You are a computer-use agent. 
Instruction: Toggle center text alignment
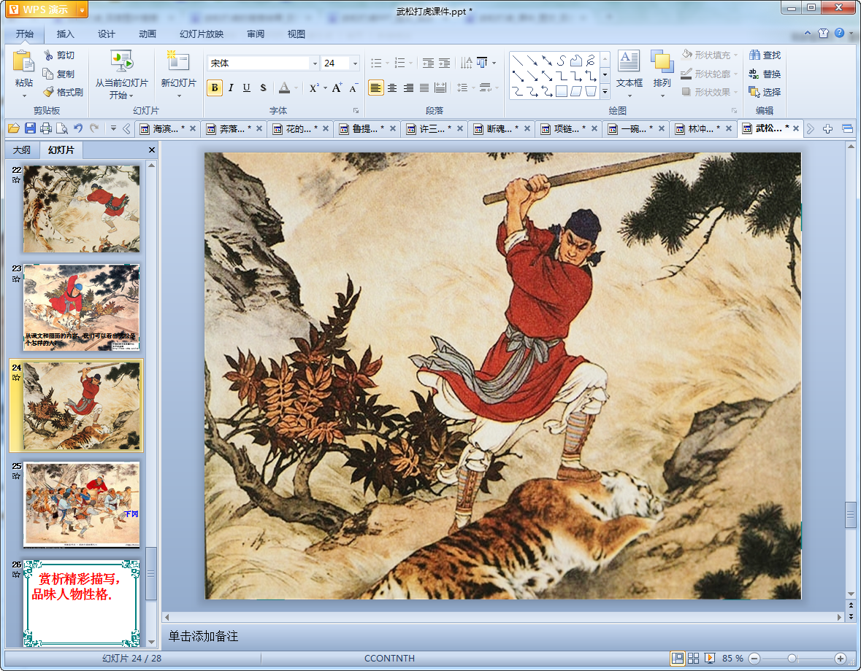[392, 88]
